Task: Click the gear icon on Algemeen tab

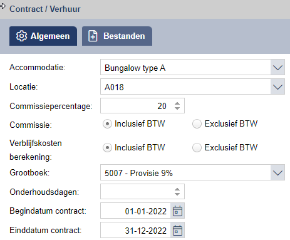Action: (21, 36)
